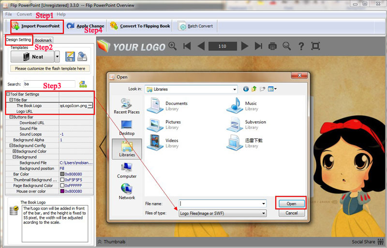Switch to the Bookmark tab
The width and height of the screenshot is (387, 248).
tap(43, 40)
